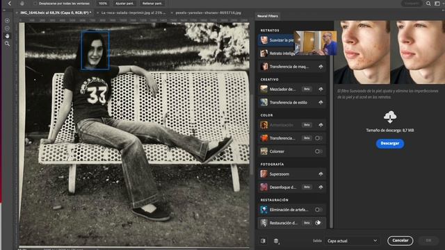Click the Ajustar pant. button
This screenshot has height=250, width=445.
pyautogui.click(x=124, y=3)
